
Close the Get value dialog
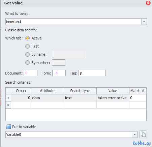point(148,3)
